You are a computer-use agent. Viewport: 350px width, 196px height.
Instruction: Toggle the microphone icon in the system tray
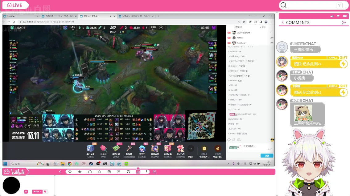click(x=233, y=164)
